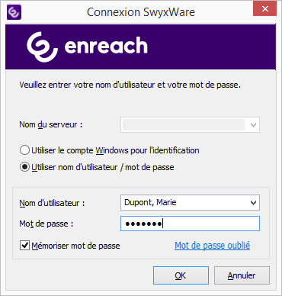282x296 pixels.
Task: Click the Nom d'utilisateur label
Action: coord(52,203)
